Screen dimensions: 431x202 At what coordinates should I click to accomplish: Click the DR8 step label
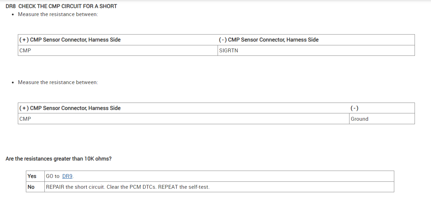tap(11, 6)
